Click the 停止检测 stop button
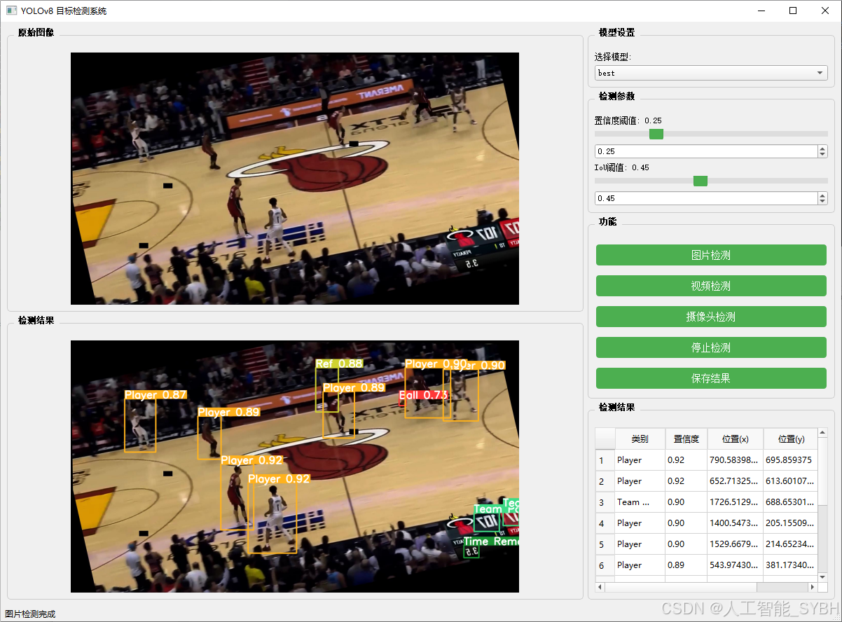The height and width of the screenshot is (622, 842). click(x=711, y=347)
